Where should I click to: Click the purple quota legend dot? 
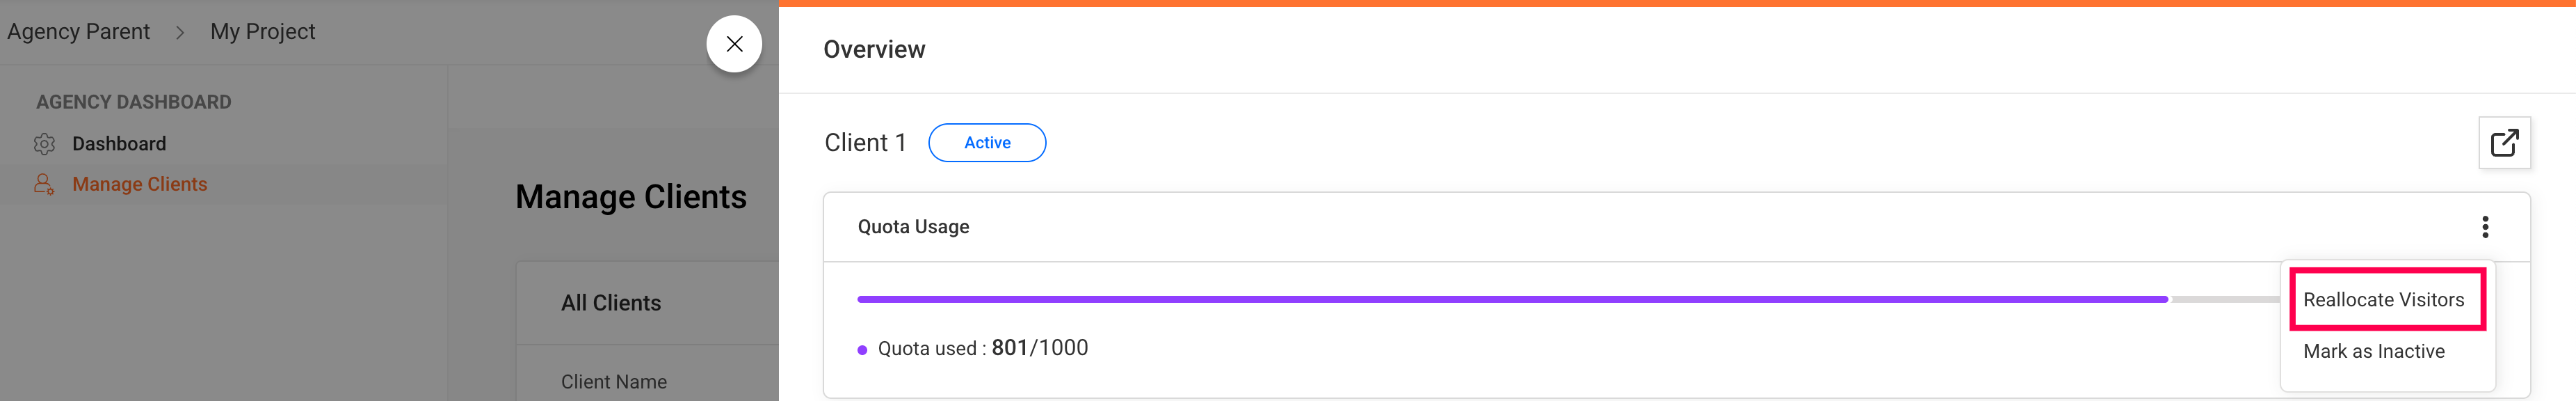[x=862, y=350]
